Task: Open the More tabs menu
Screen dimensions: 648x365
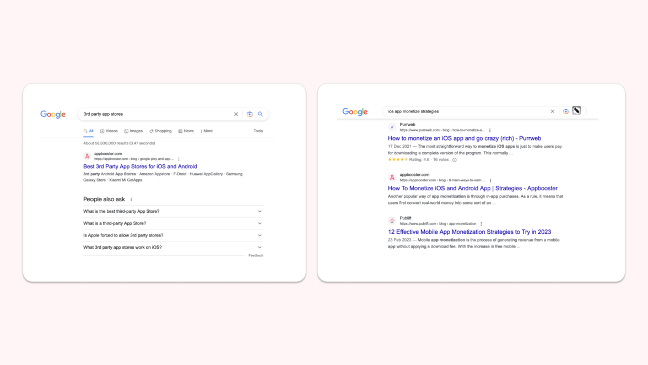Action: (x=207, y=131)
